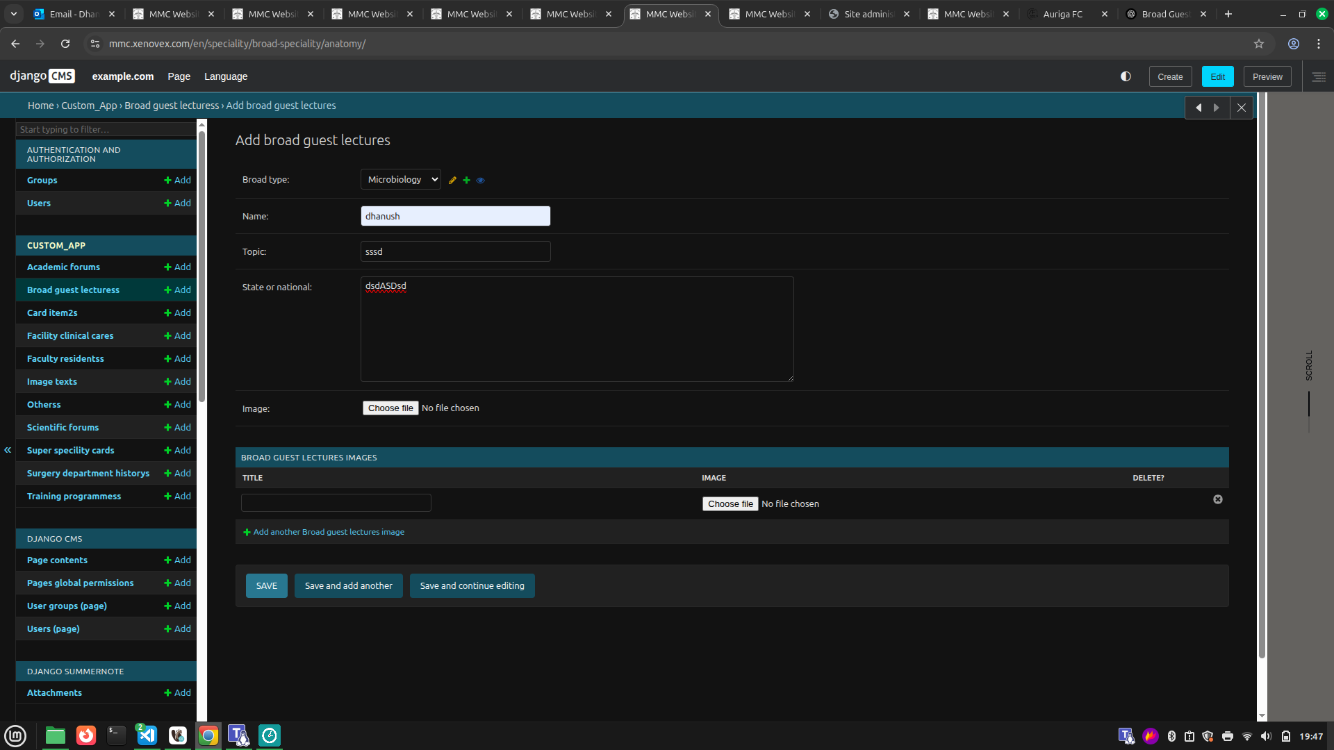Image resolution: width=1334 pixels, height=750 pixels.
Task: Click the Topic input field
Action: point(456,251)
